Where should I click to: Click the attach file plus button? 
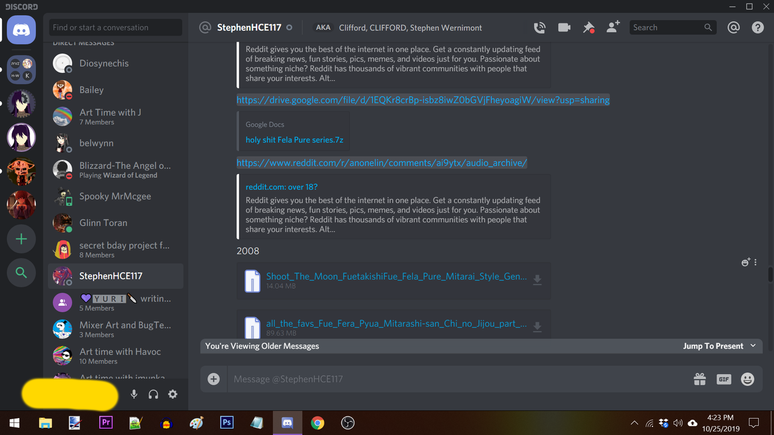click(x=213, y=379)
